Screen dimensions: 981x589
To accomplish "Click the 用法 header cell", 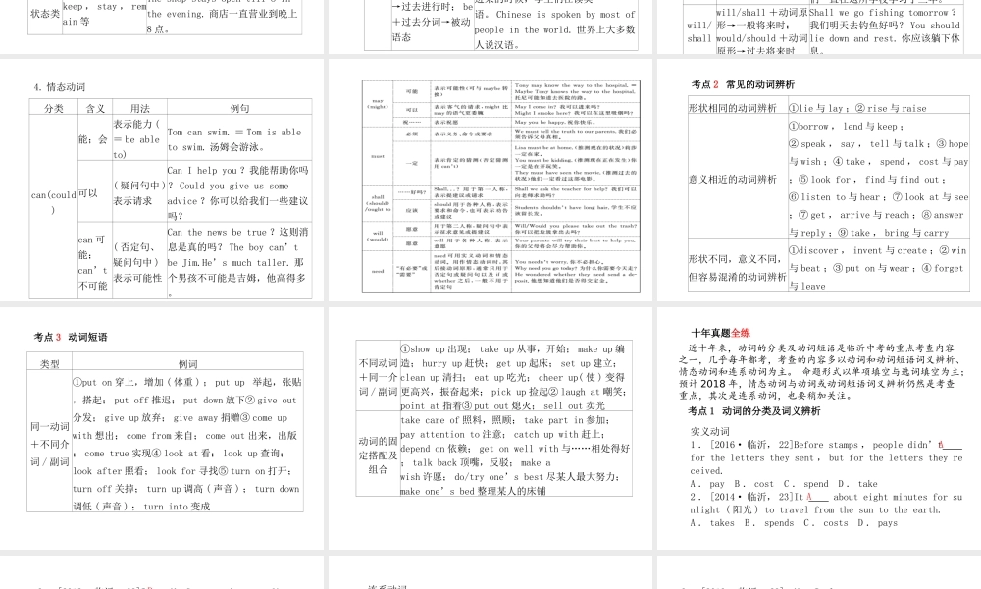I will point(139,108).
